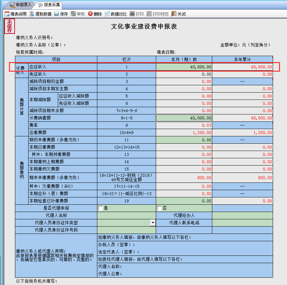287x285 pixels.
Task: Click the 应缴费额 本年累计 1,200.00
Action: 263,132
